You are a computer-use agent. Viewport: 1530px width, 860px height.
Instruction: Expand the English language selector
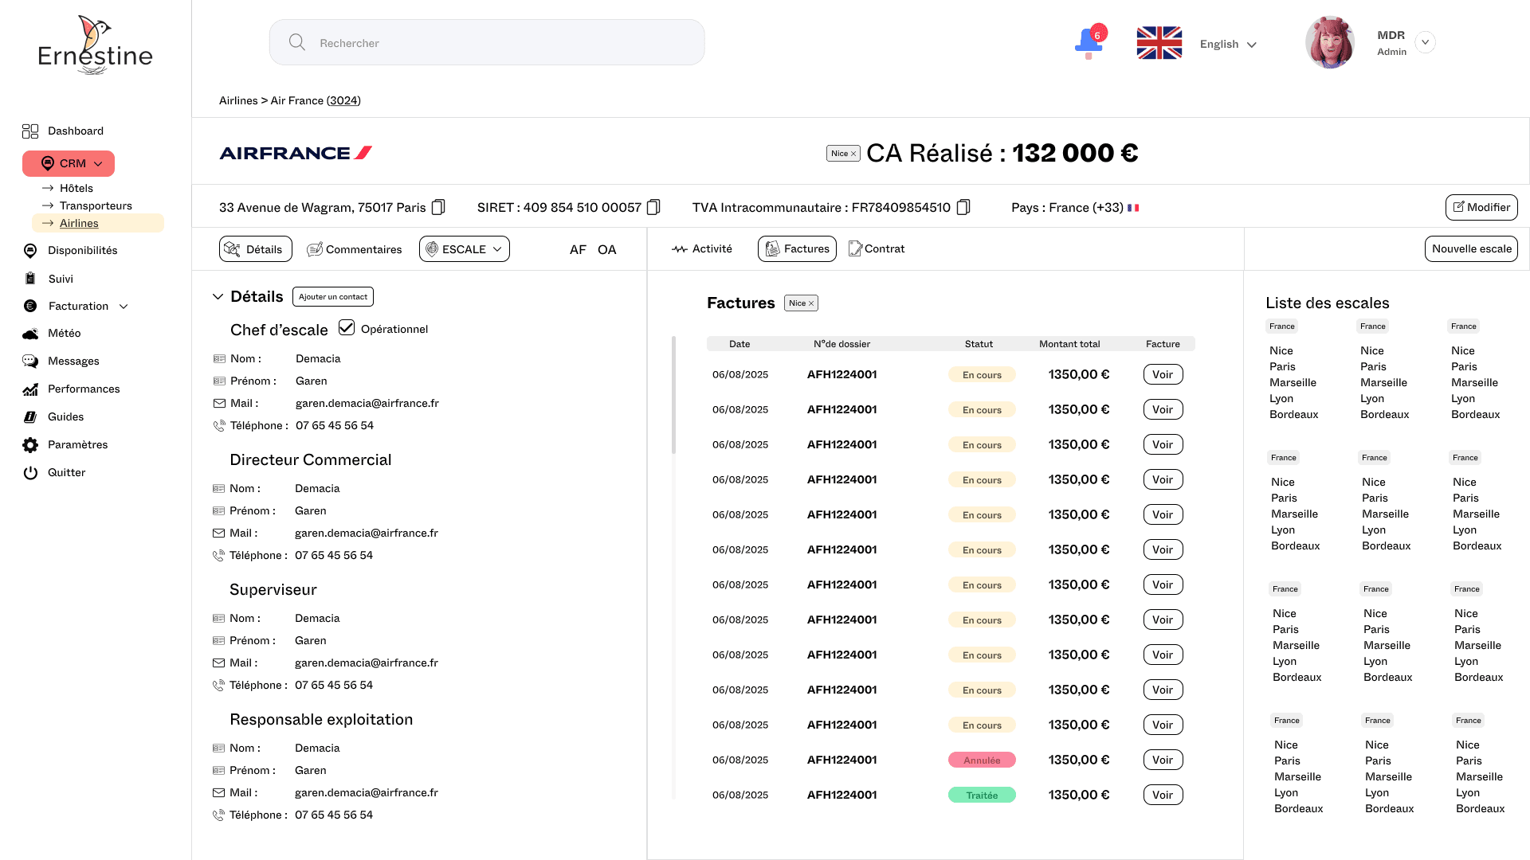click(1228, 44)
